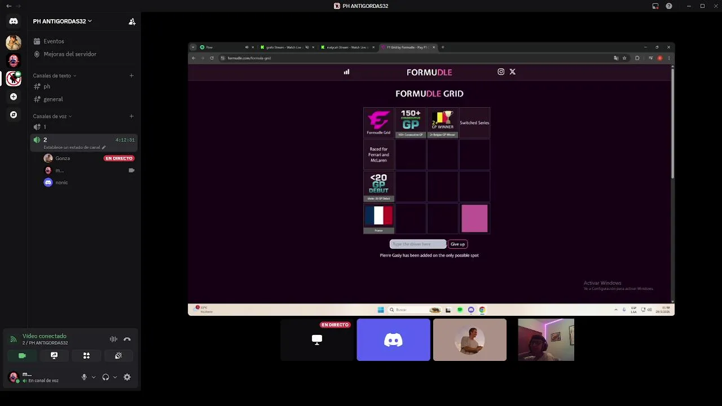Click the France flag row header

tap(378, 219)
